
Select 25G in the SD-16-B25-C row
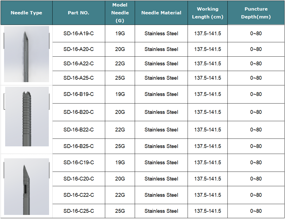120,146
